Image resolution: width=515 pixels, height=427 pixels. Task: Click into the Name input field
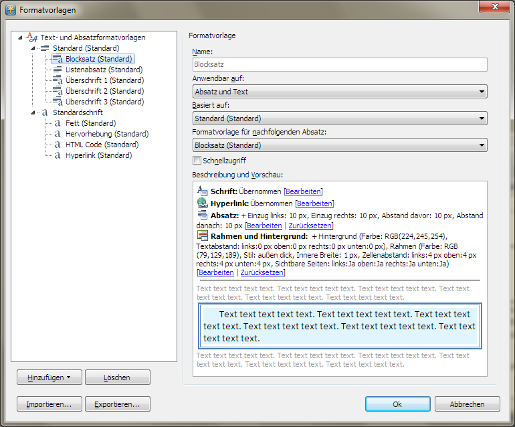coord(339,65)
